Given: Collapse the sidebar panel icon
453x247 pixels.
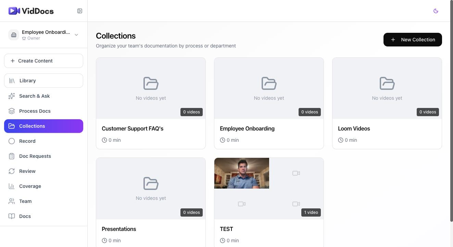Looking at the screenshot, I should 80,11.
